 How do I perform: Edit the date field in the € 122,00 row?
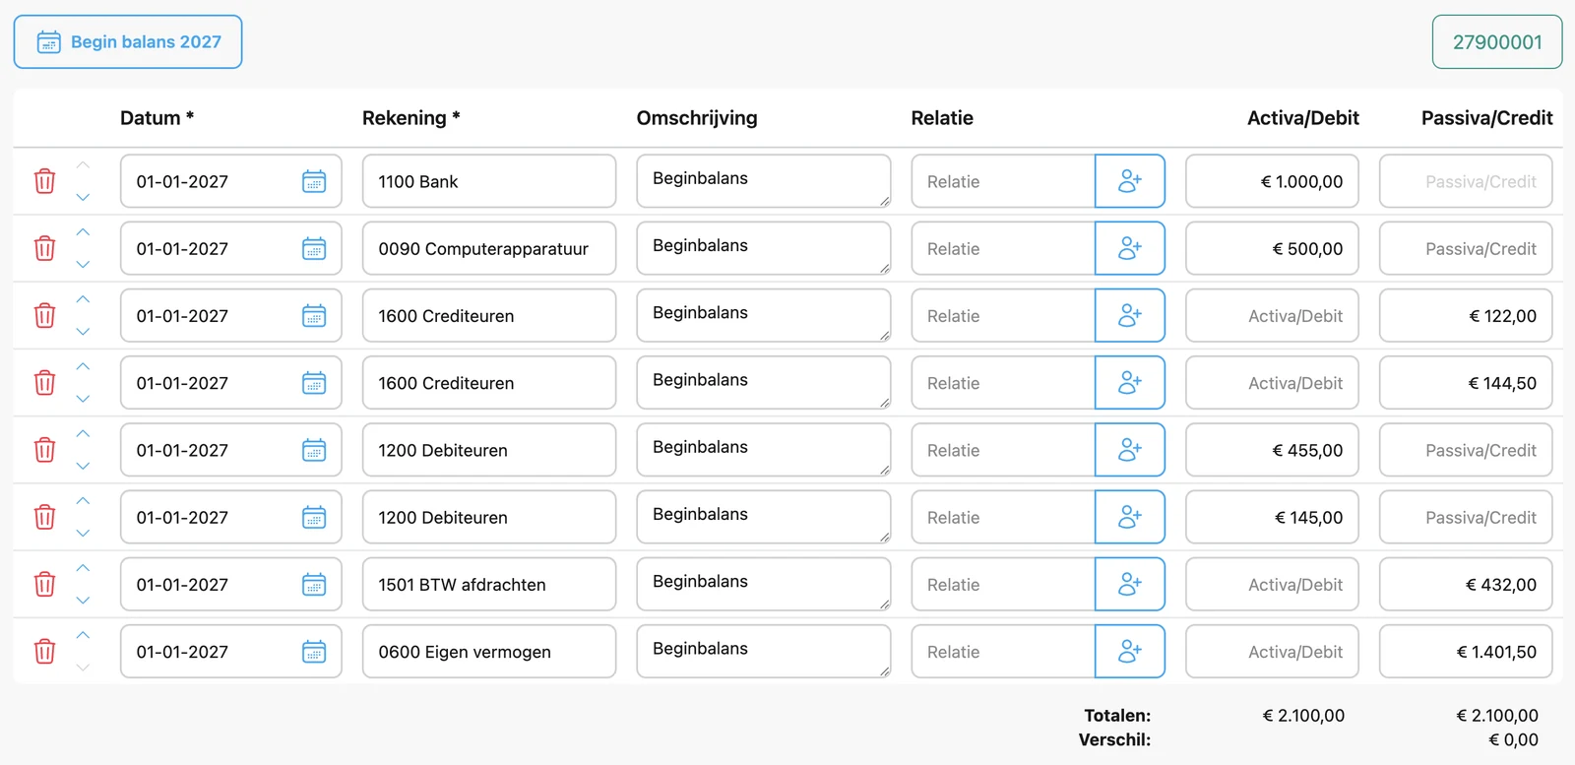tap(230, 315)
